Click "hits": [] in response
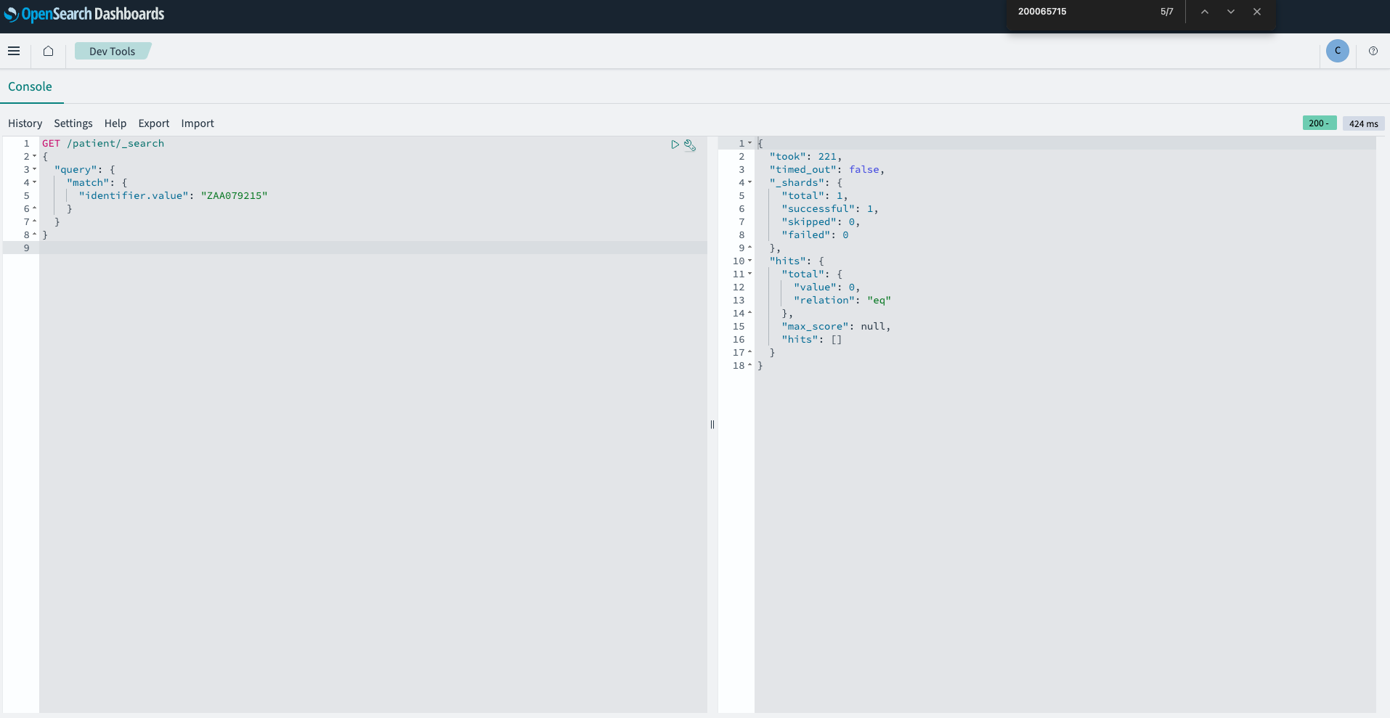 (811, 340)
